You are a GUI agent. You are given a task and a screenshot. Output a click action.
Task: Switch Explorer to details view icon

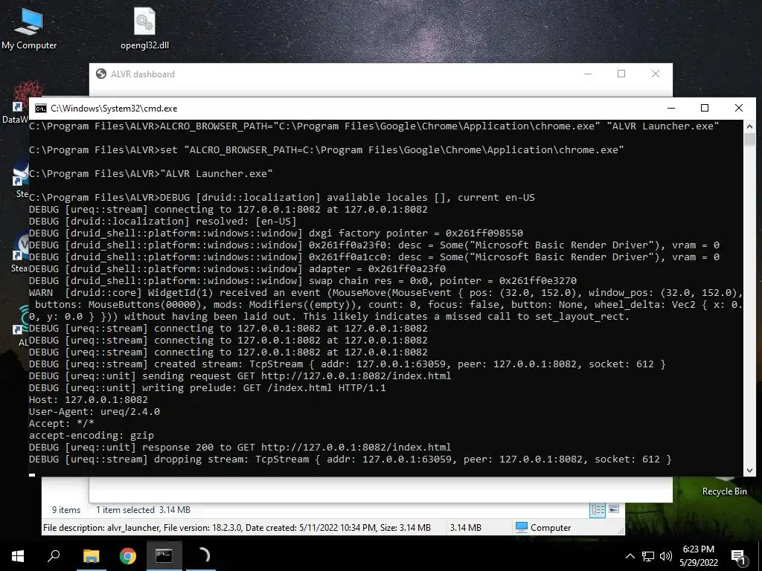[x=598, y=510]
